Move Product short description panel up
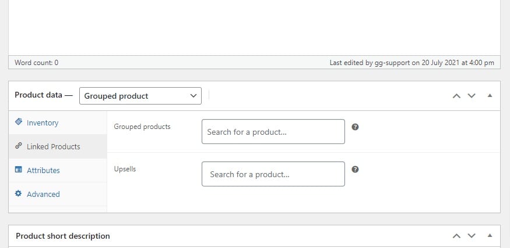 coord(456,236)
